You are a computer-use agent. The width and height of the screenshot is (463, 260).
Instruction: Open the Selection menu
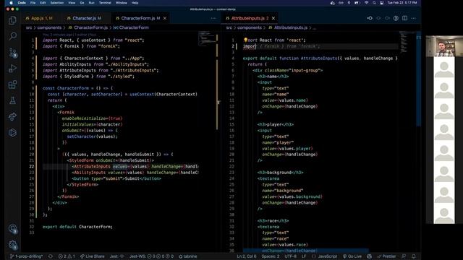57,3
